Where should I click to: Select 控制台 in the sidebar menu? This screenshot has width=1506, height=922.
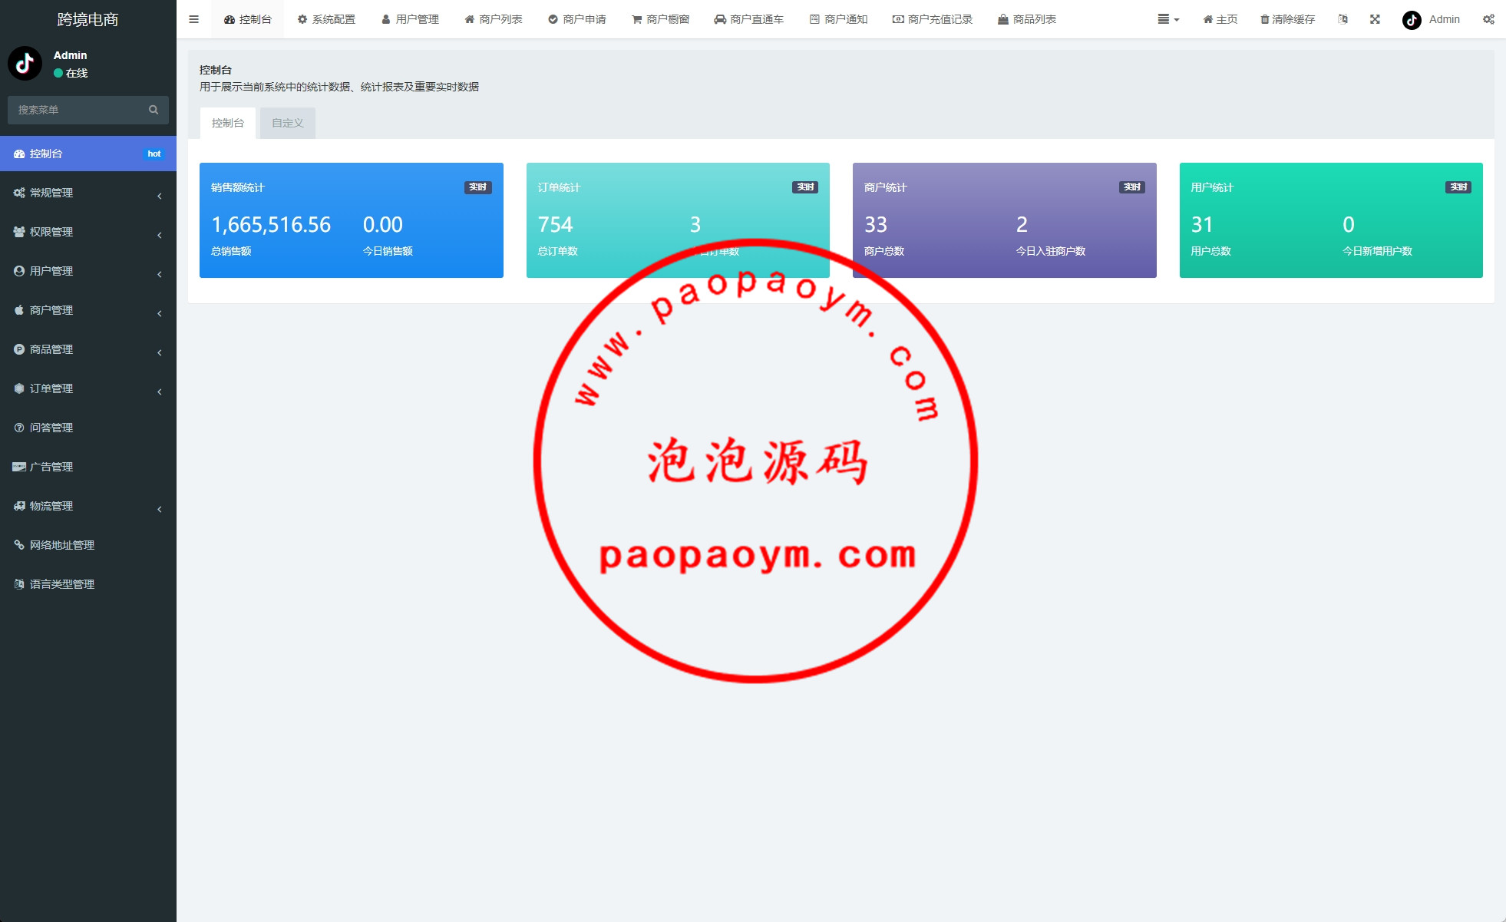88,154
